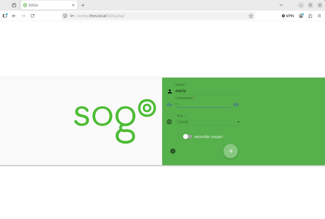Close the SOGo tab

pos(73,5)
